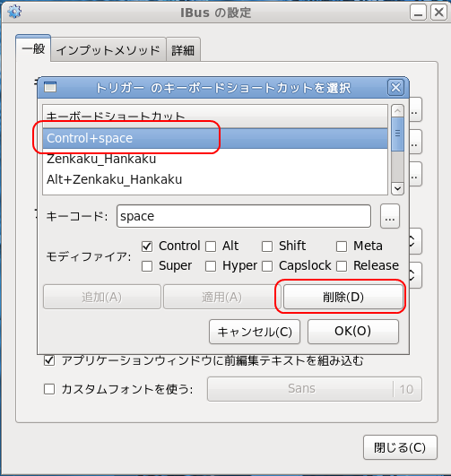
Task: Switch to the 一般 tab
Action: tap(33, 48)
